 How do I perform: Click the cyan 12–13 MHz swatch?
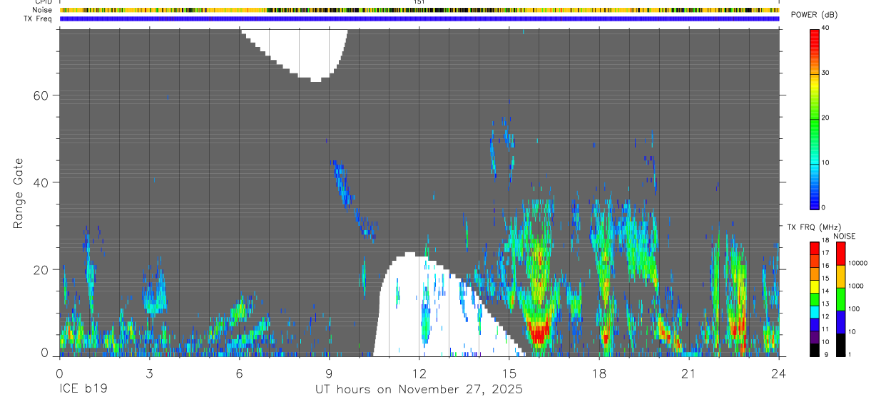(815, 311)
